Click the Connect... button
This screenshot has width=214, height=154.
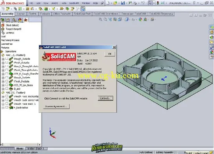[x=105, y=98]
